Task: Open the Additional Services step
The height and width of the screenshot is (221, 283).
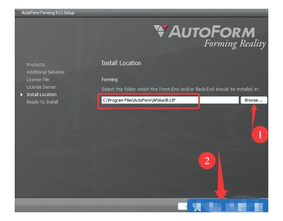Action: 45,72
